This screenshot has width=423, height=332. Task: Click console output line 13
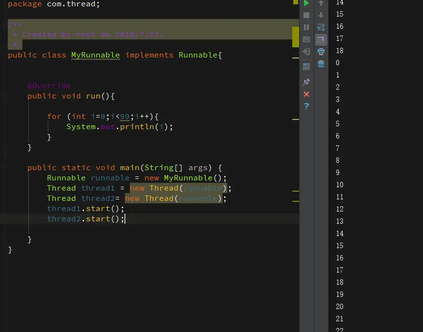[x=340, y=221]
